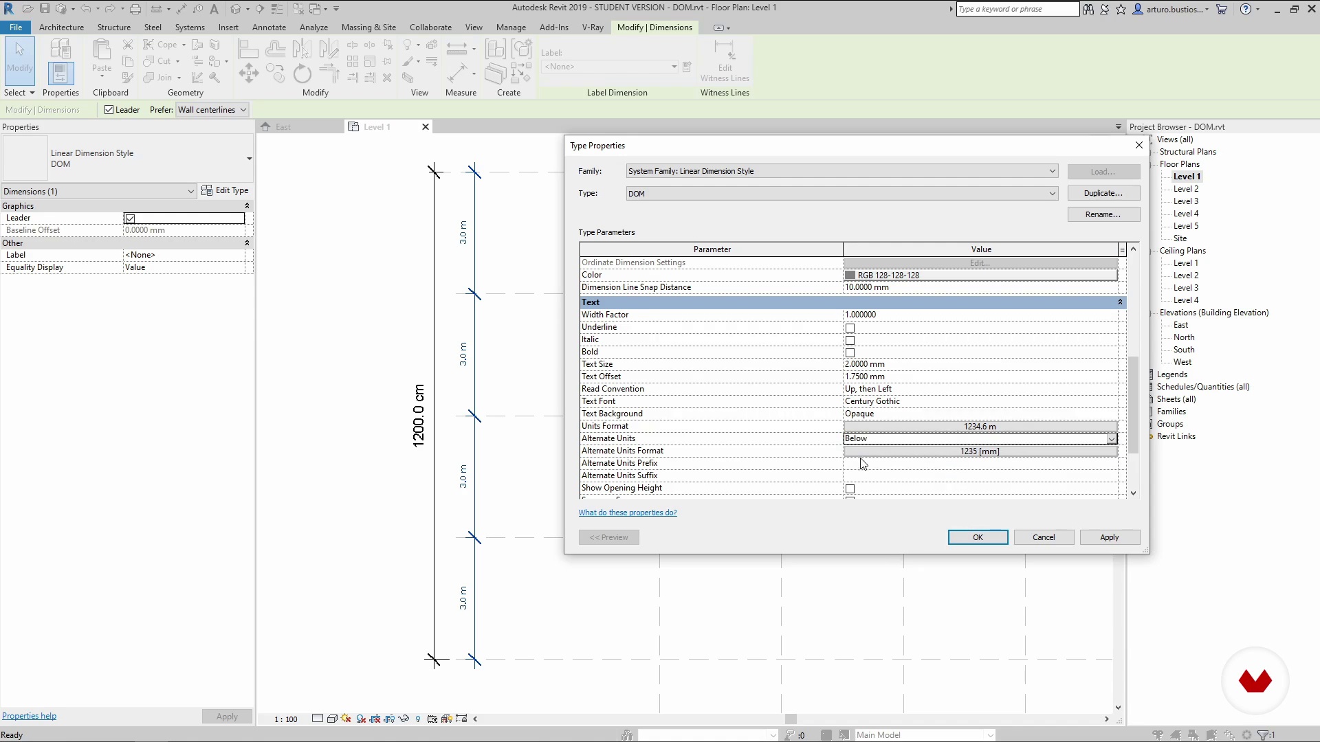Screen dimensions: 1320x742
Task: Click the Modify selection arrow tool
Action: tap(19, 56)
